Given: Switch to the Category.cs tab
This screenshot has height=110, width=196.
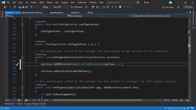Looking at the screenshot, I should pyautogui.click(x=76, y=13).
